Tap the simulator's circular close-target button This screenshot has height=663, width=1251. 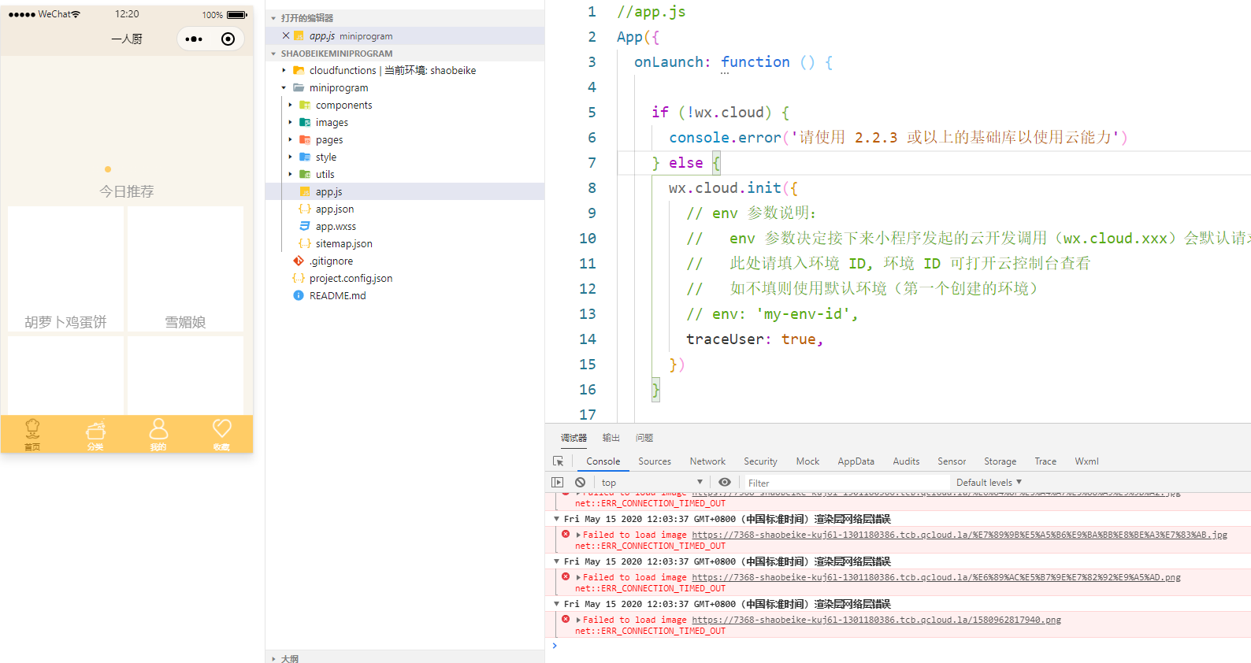coord(228,39)
